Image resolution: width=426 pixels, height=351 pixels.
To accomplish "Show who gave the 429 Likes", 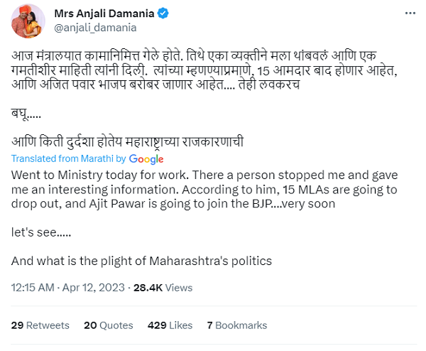I will [x=170, y=325].
